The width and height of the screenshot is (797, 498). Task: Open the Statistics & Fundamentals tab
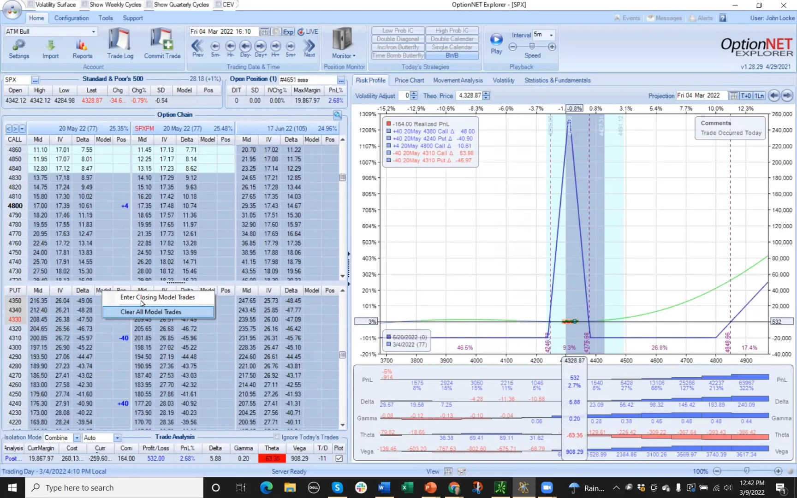click(557, 80)
